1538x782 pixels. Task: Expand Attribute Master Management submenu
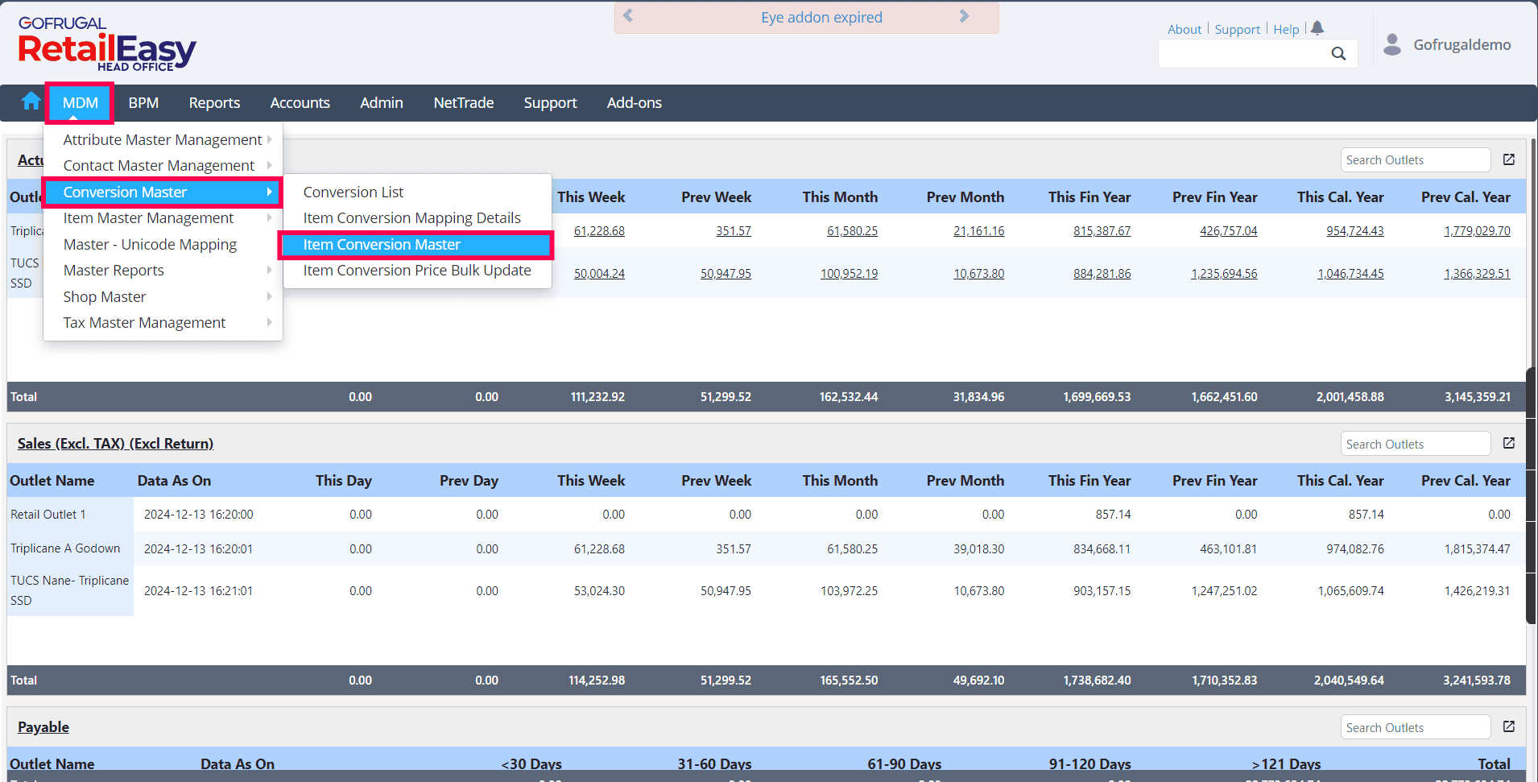pyautogui.click(x=163, y=139)
